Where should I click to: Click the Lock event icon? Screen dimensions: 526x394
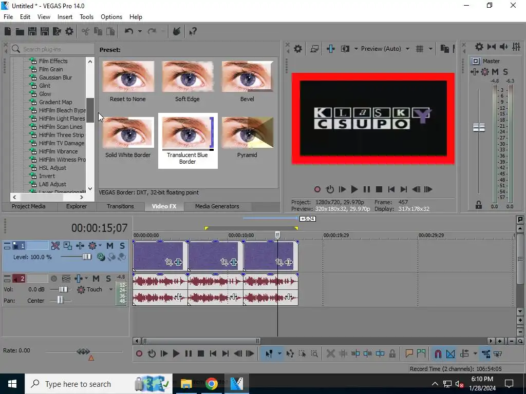tap(392, 354)
